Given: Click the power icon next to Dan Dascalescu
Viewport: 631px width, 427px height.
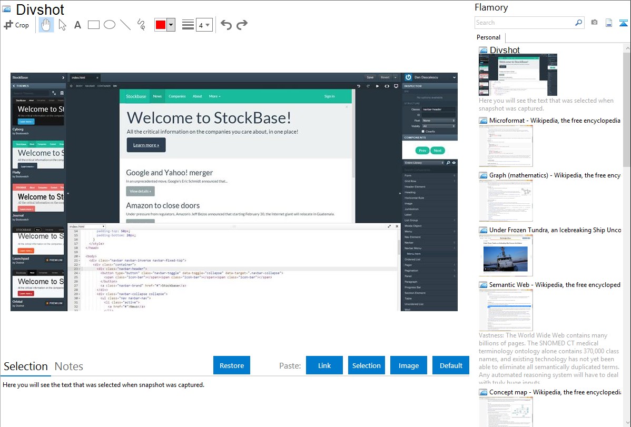Looking at the screenshot, I should [x=408, y=77].
